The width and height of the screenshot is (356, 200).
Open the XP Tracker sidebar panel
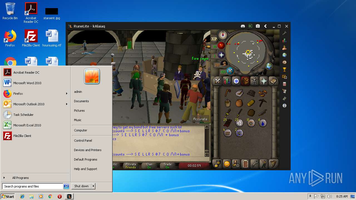click(x=284, y=40)
